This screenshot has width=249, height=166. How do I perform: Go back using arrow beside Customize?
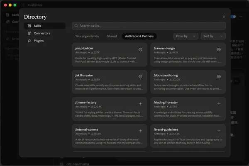coord(24,5)
